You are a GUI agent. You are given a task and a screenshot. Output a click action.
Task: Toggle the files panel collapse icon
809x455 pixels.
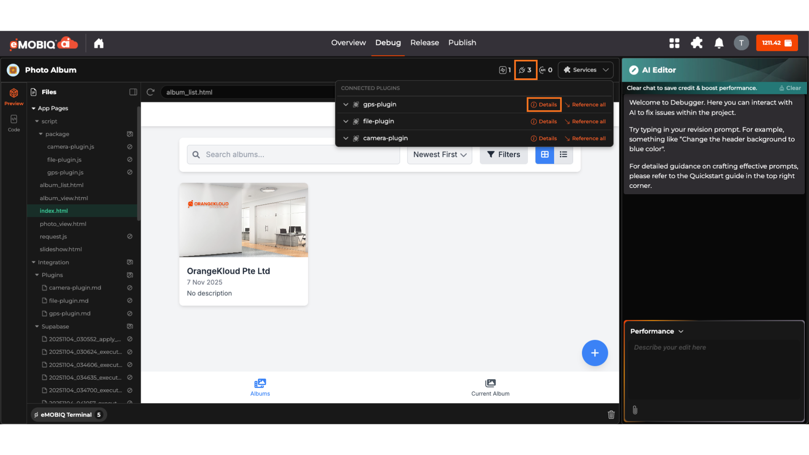(133, 92)
